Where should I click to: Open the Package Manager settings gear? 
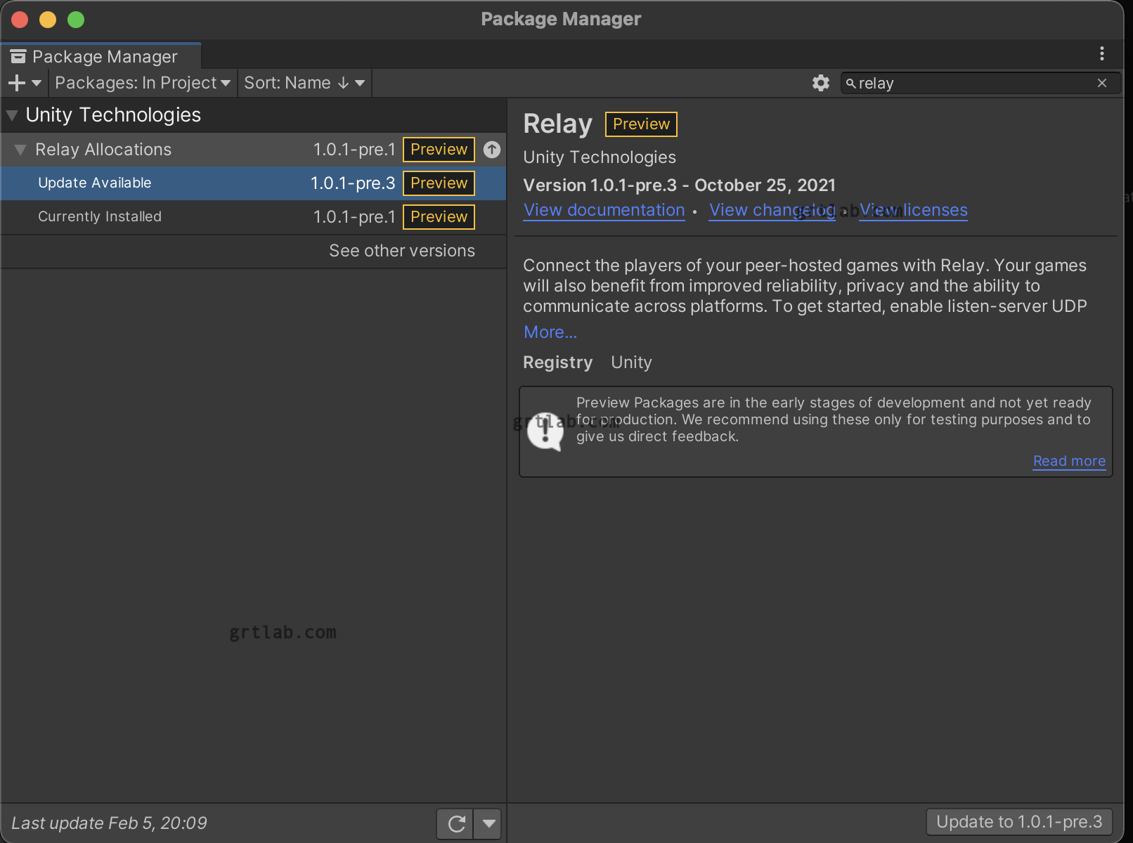pyautogui.click(x=820, y=82)
